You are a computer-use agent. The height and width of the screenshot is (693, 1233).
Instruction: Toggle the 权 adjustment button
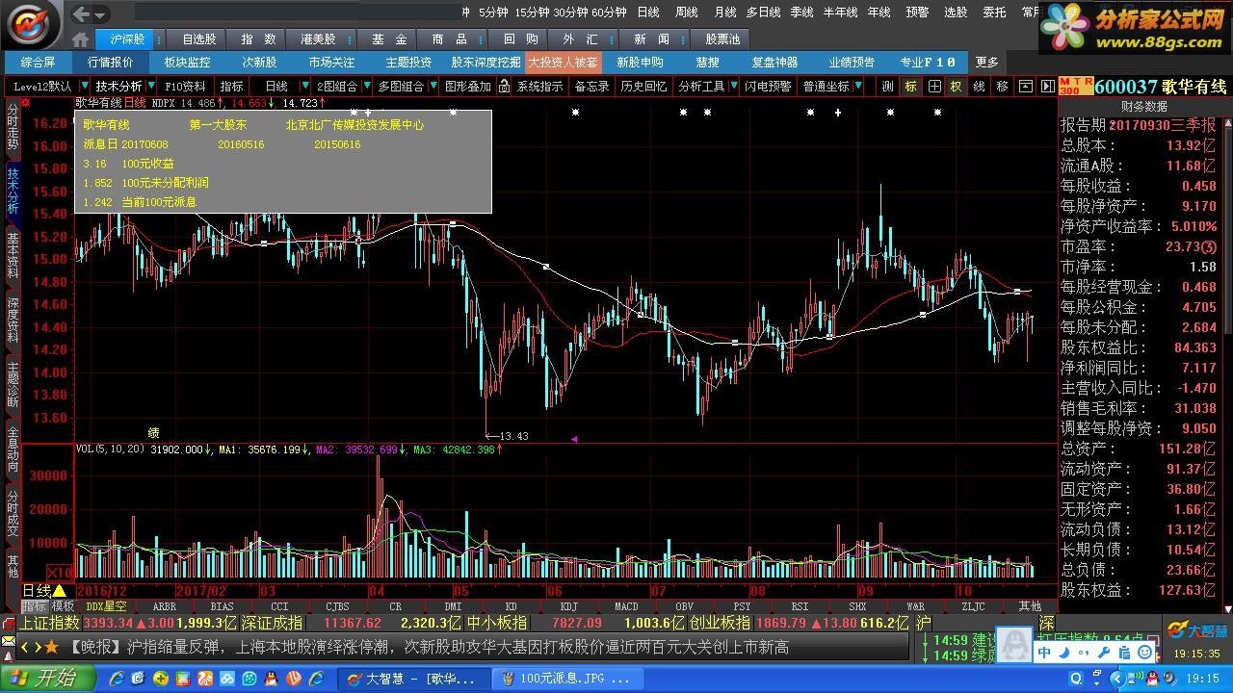956,86
